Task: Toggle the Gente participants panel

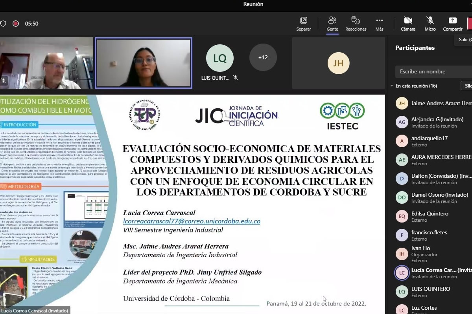Action: 332,24
